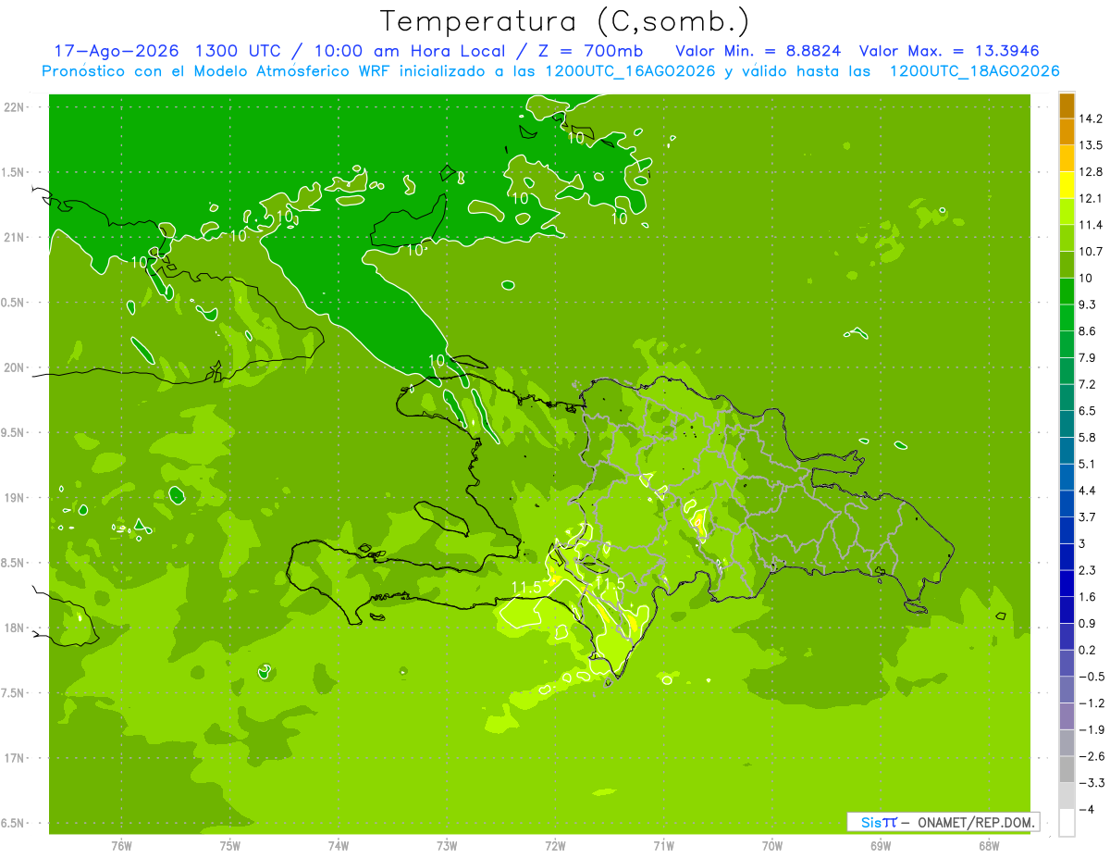
Task: Click the '20N' latitude label
Action: 16,367
